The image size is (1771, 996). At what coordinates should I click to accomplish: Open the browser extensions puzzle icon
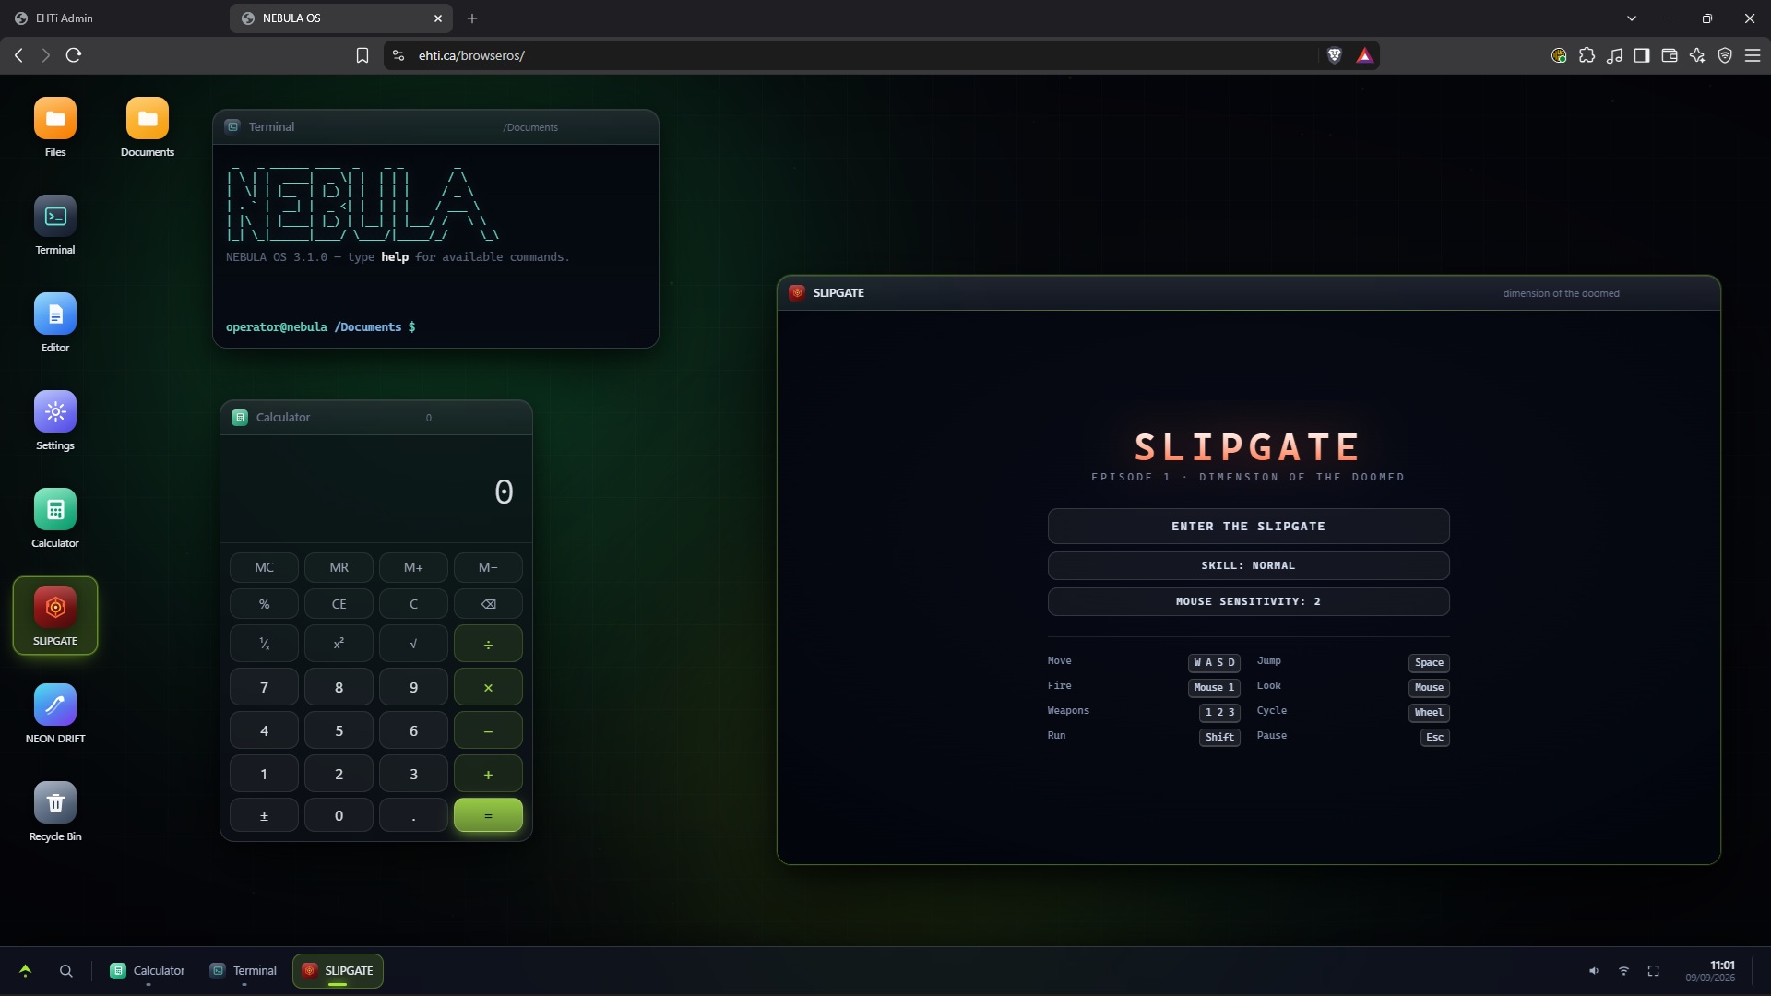tap(1587, 55)
